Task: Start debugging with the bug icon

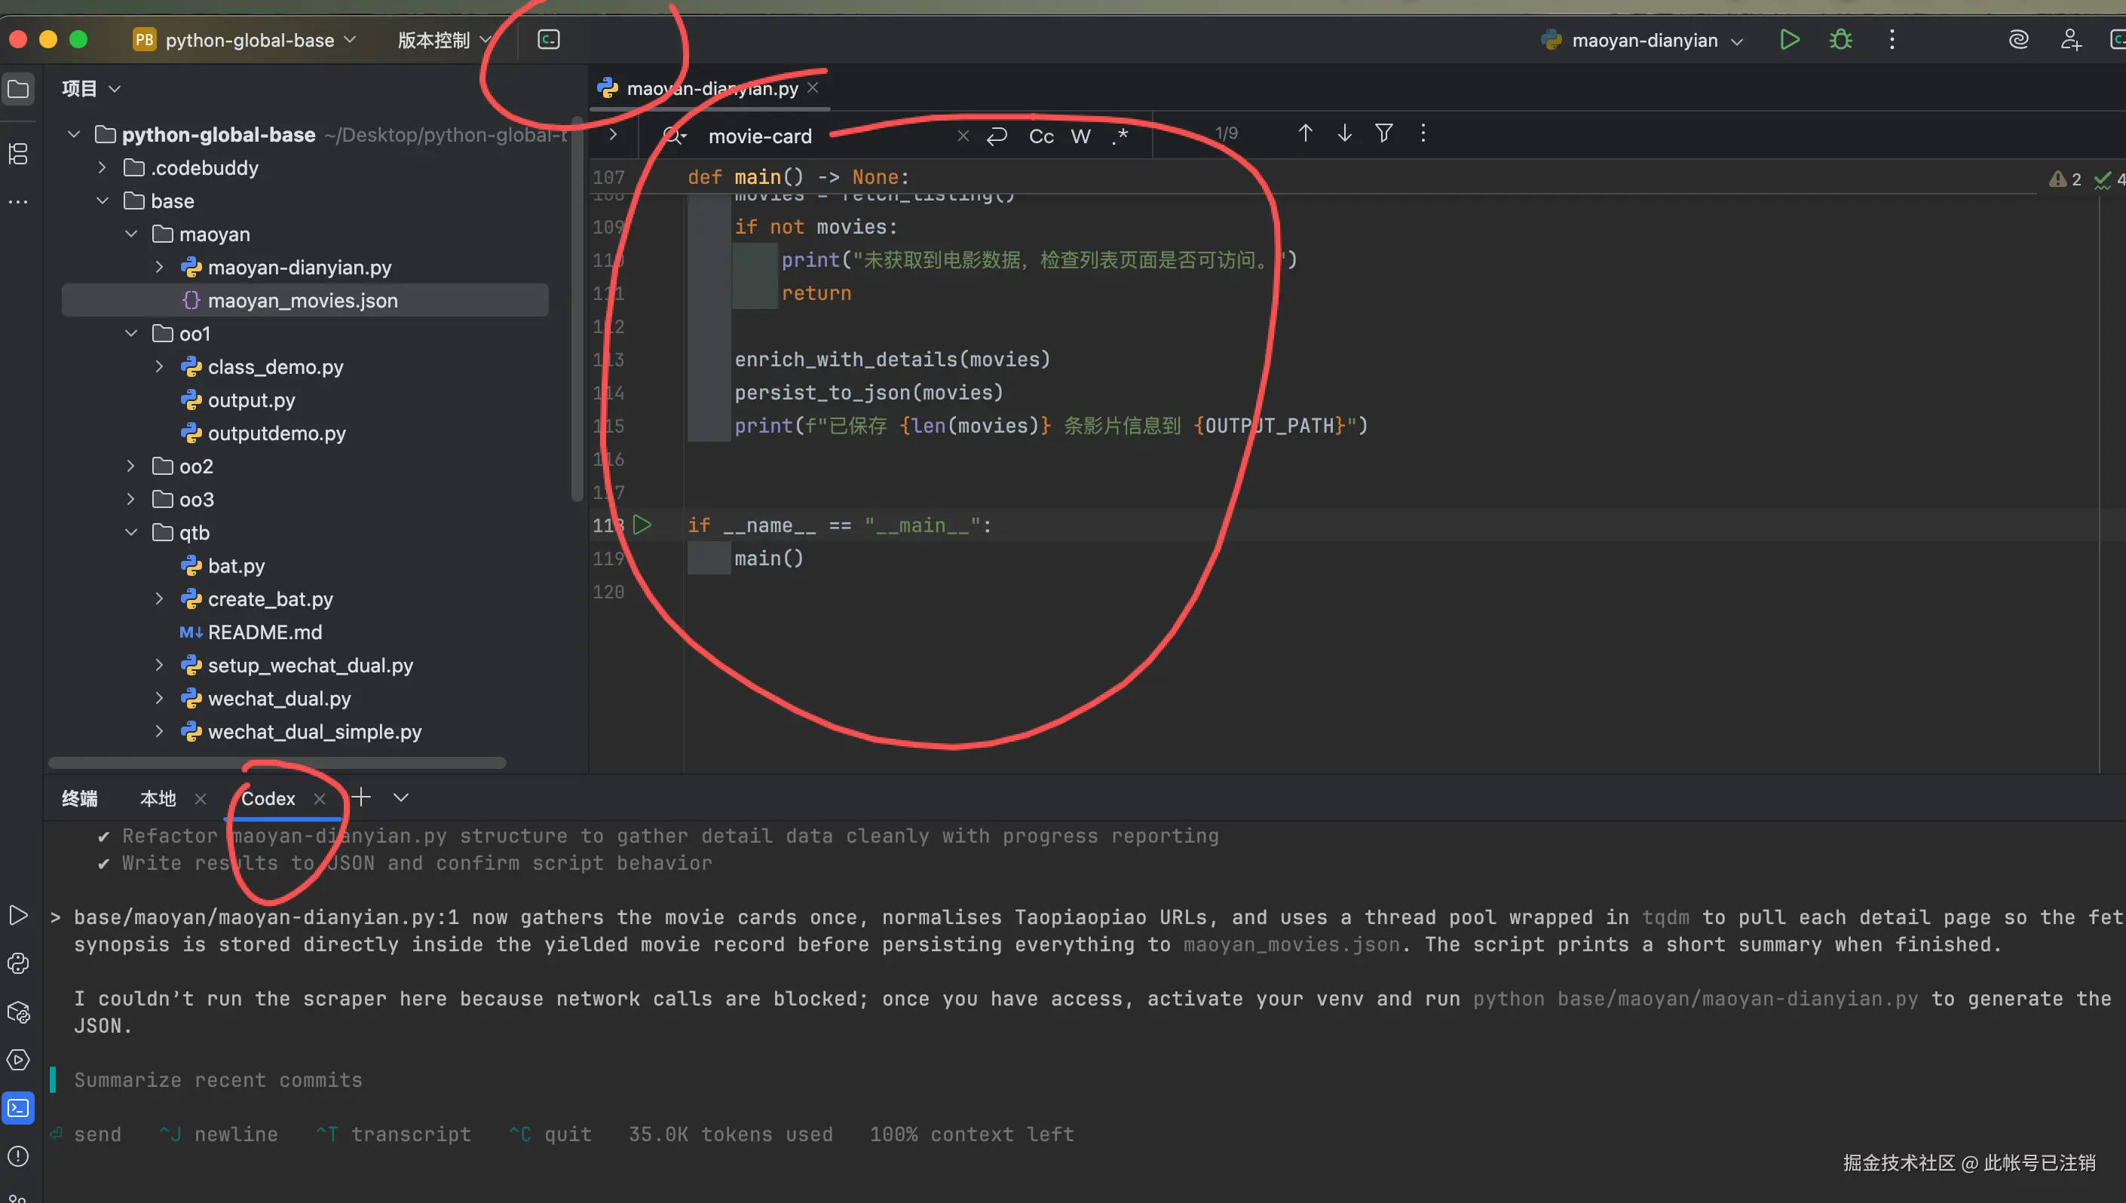Action: 1840,40
